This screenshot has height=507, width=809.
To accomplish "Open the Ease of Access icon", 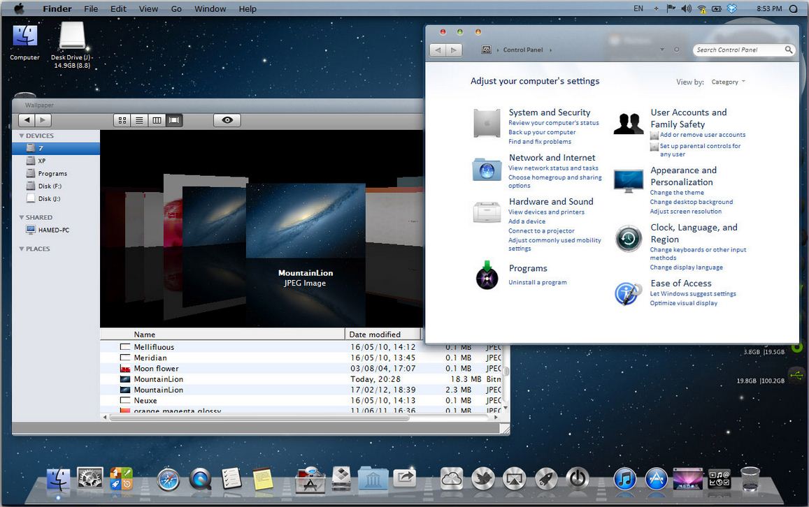I will (628, 294).
